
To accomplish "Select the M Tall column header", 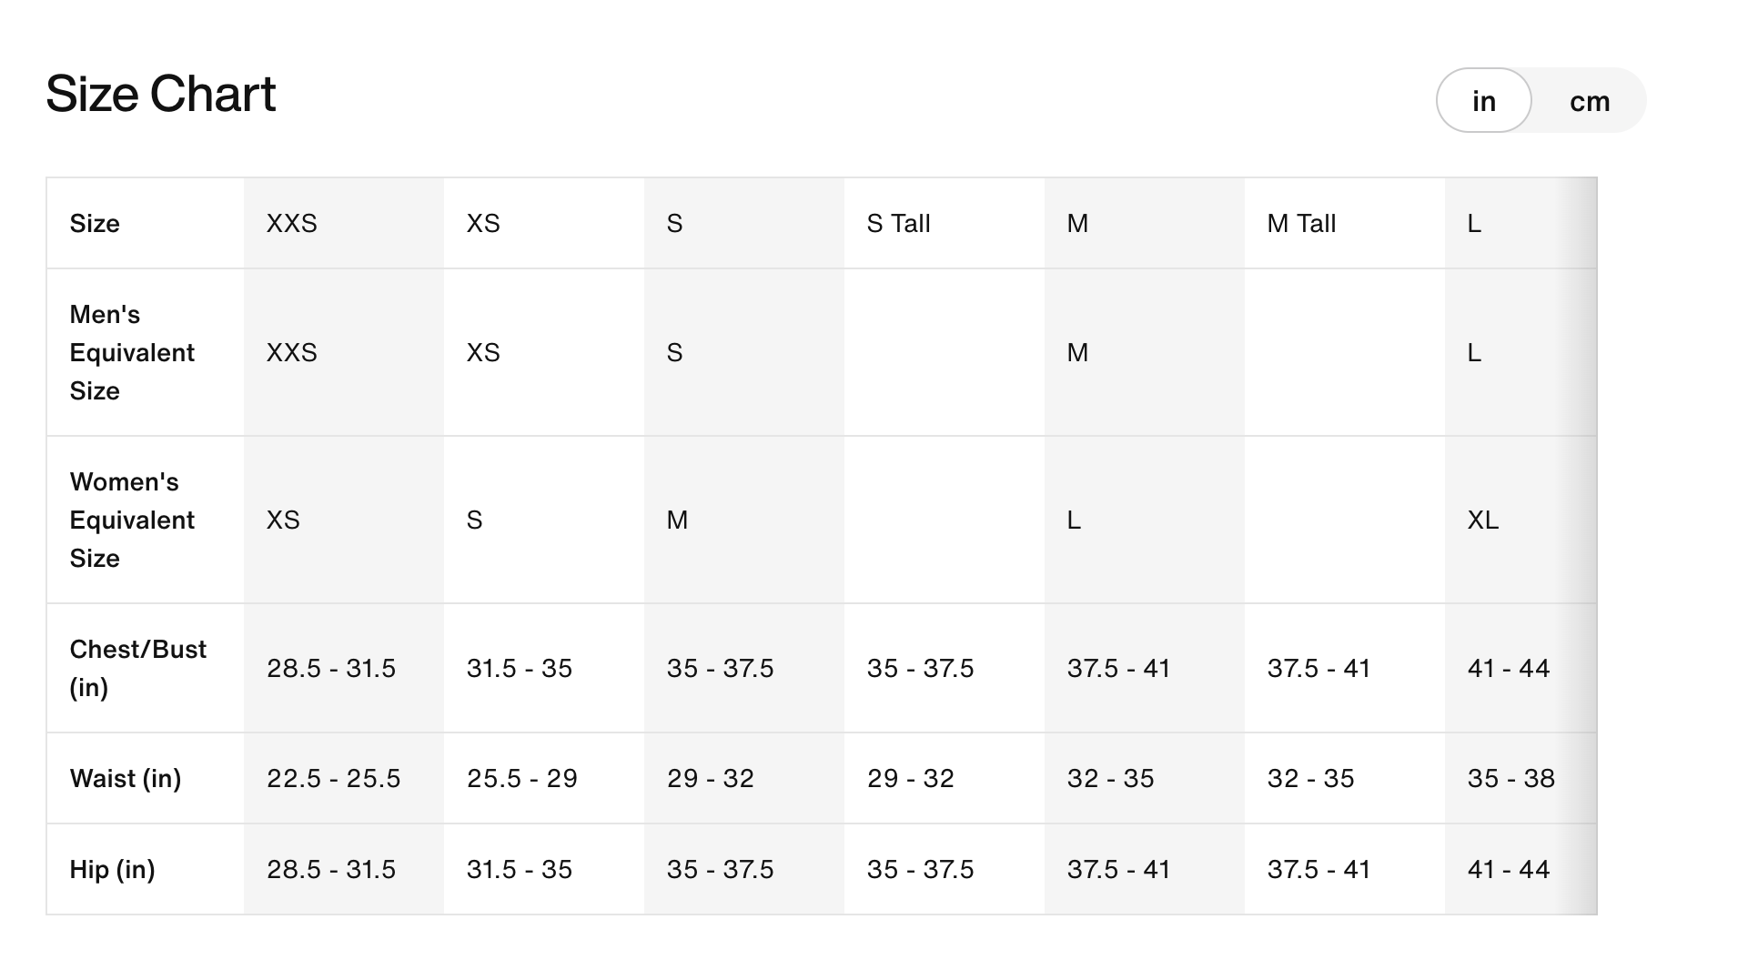I will [1301, 224].
